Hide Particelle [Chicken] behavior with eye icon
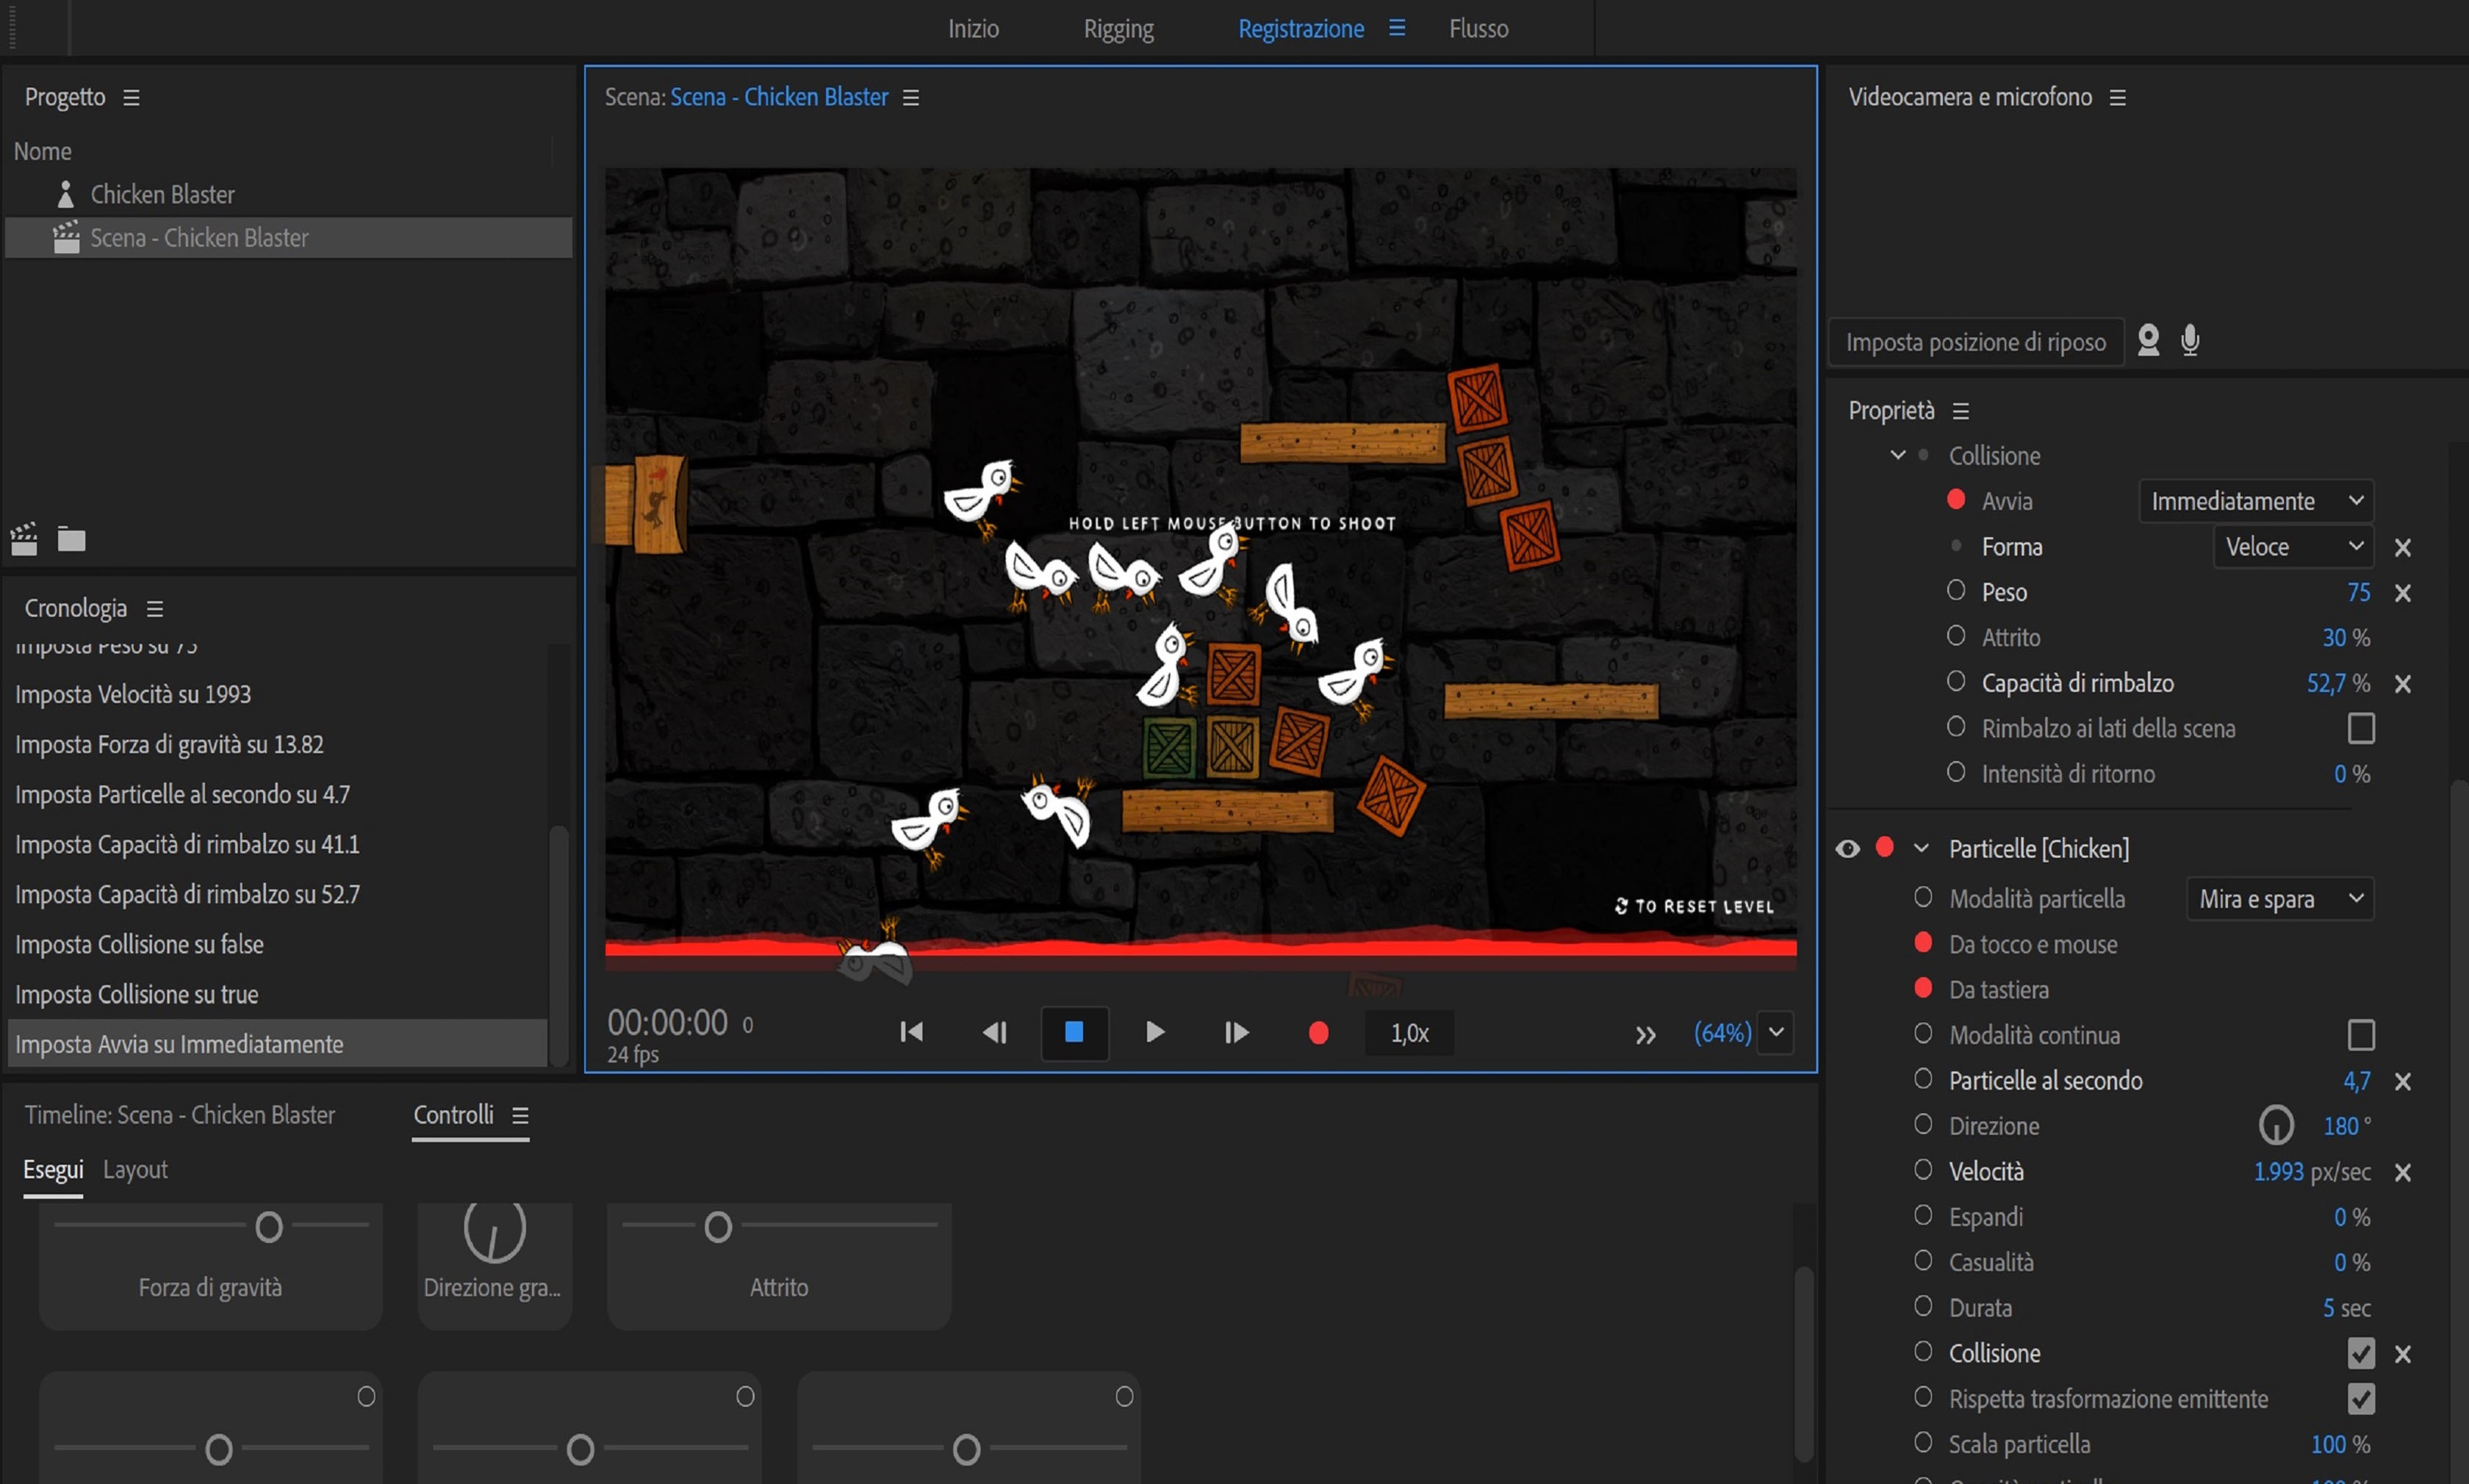 pos(1847,849)
